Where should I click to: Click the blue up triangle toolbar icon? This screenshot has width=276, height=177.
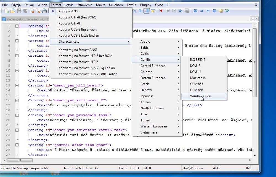(202, 11)
